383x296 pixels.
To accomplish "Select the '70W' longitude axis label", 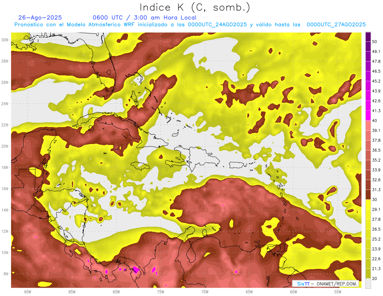I will click(205, 292).
